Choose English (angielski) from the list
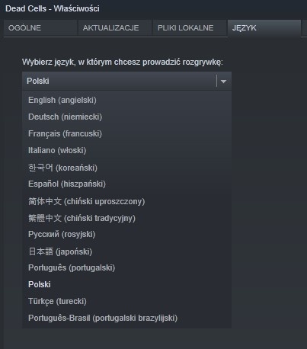Screen dimensions: 307x349 [x=126, y=100]
